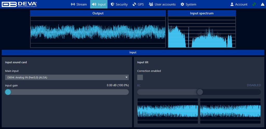This screenshot has width=266, height=129.
Task: Click the Correction enabled label
Action: pos(149,71)
